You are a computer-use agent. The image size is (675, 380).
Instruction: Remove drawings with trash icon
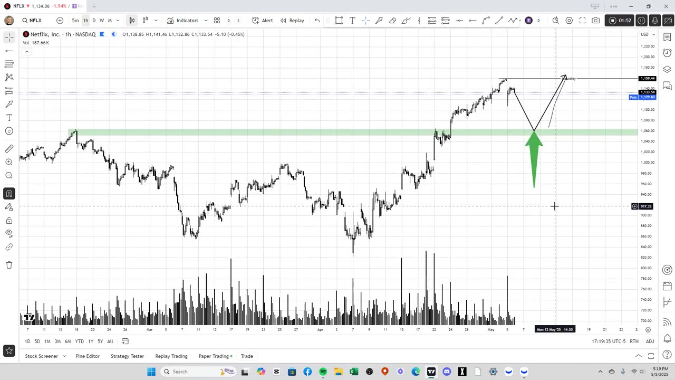click(x=9, y=265)
